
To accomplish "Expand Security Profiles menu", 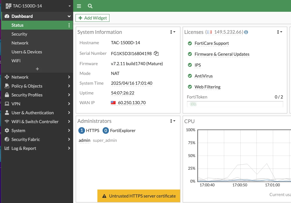I will (x=37, y=95).
